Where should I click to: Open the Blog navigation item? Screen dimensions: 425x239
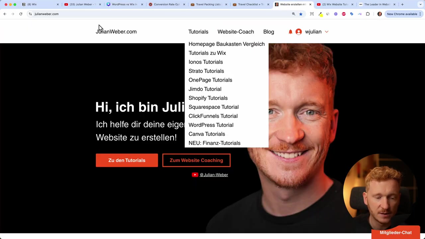[x=269, y=32]
